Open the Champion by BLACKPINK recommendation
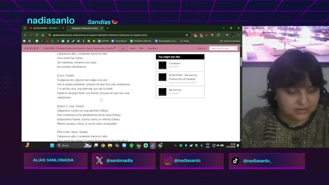Viewport: 329px width, 185px height. [180, 65]
